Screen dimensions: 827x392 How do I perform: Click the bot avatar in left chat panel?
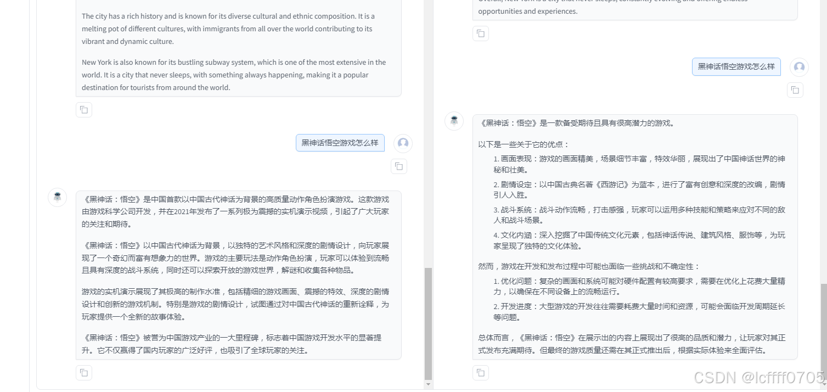click(58, 197)
